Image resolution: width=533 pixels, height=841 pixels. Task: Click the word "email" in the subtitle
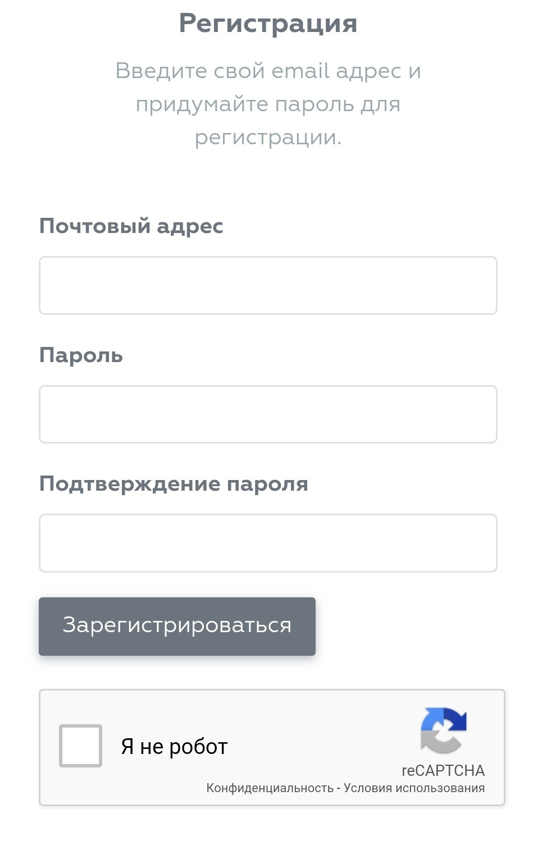300,71
